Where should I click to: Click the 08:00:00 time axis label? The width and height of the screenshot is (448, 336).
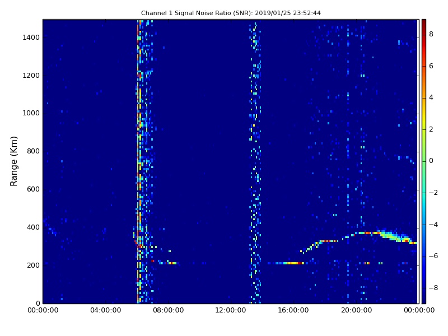tap(169, 310)
